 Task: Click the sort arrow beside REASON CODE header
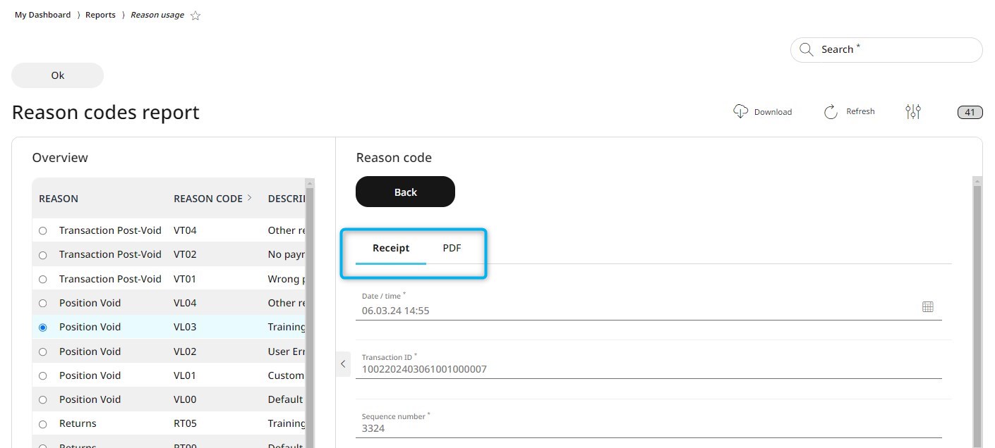(250, 198)
